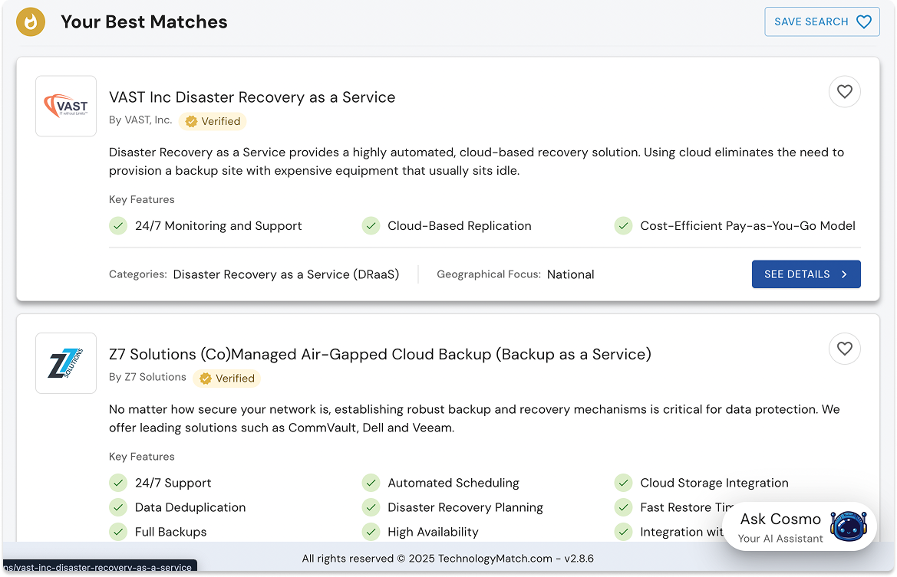The image size is (897, 577).
Task: Click Disaster Recovery as a Service (DRaaS) category
Action: point(286,274)
